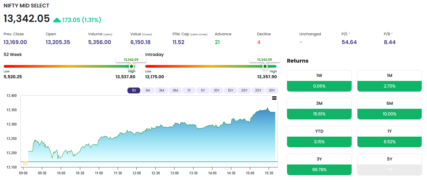Click the Intraday low value 13,175.00
Screen dimensions: 427x182
155,77
